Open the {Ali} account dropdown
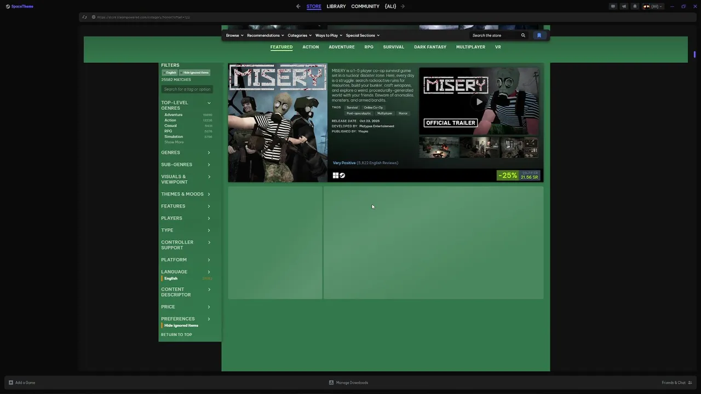The height and width of the screenshot is (394, 701). 653,7
